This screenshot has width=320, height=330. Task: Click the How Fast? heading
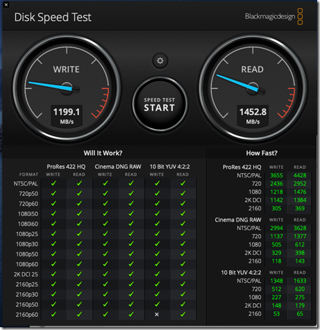[262, 153]
